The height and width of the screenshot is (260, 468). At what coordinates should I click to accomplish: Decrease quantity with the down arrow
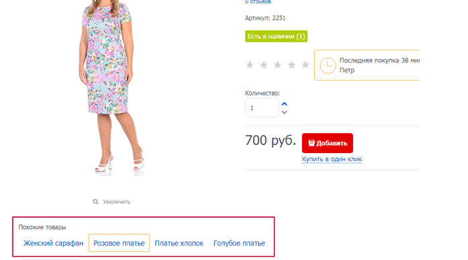[x=285, y=112]
